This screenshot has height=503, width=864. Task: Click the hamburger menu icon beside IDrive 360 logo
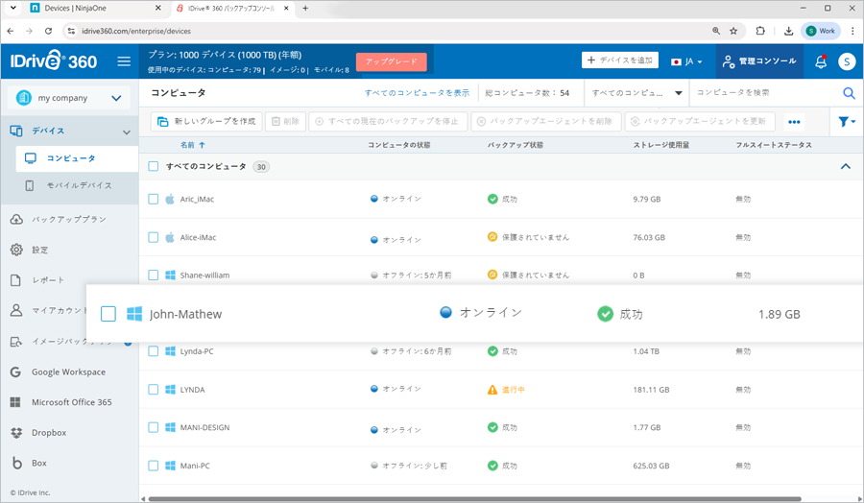click(x=124, y=61)
